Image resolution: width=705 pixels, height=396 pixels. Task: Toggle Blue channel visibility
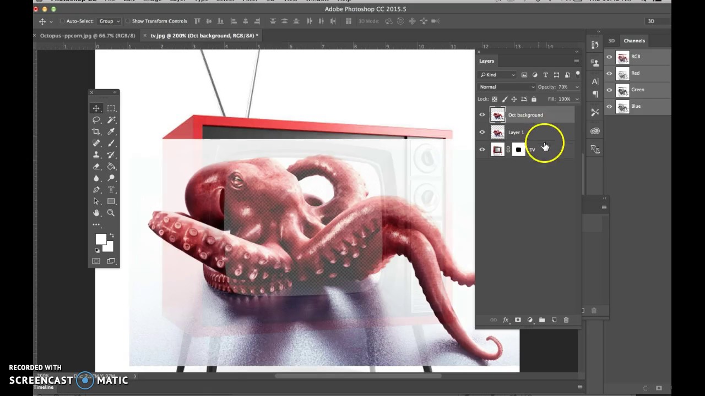pos(609,106)
